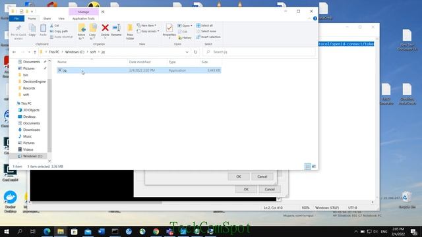The height and width of the screenshot is (237, 422).
Task: Open Records folder in navigation pane
Action: (29, 88)
